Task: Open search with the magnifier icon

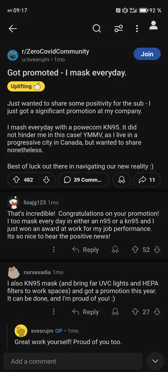Action: (x=97, y=29)
